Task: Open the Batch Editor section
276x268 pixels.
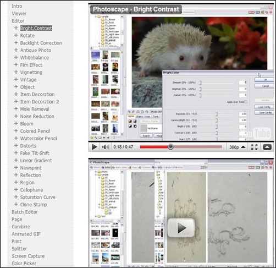Action: [25, 212]
